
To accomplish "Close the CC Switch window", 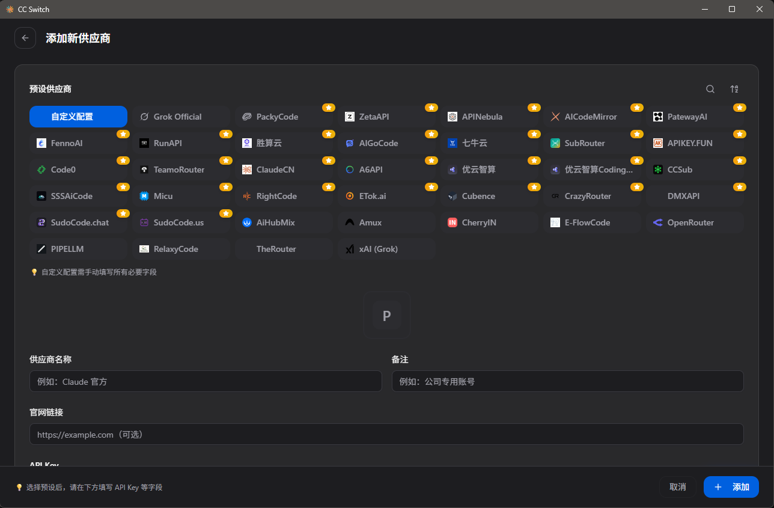I will (760, 9).
